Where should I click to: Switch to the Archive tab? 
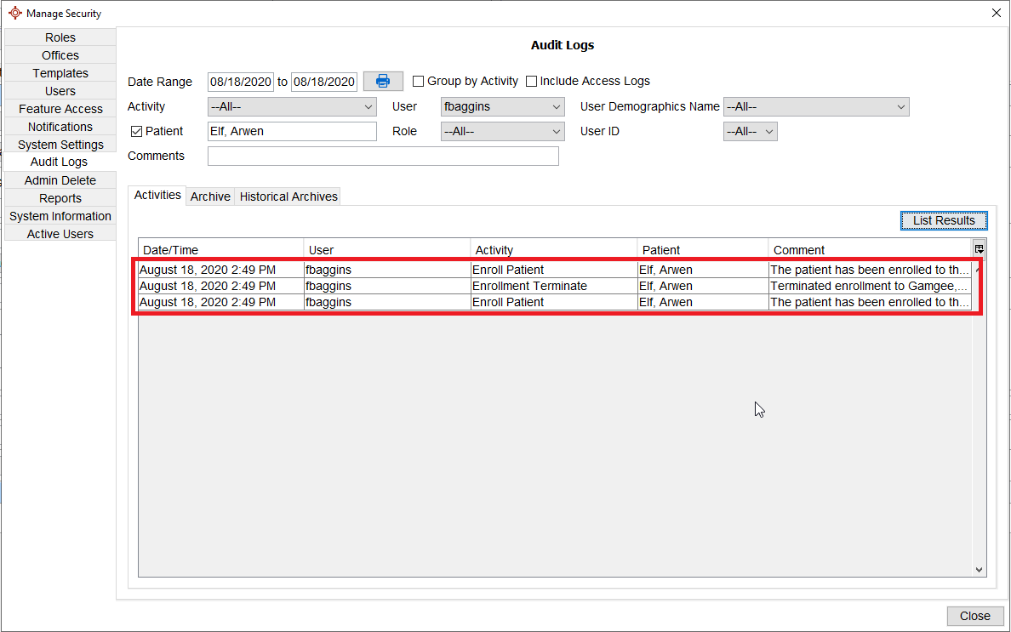pyautogui.click(x=210, y=196)
